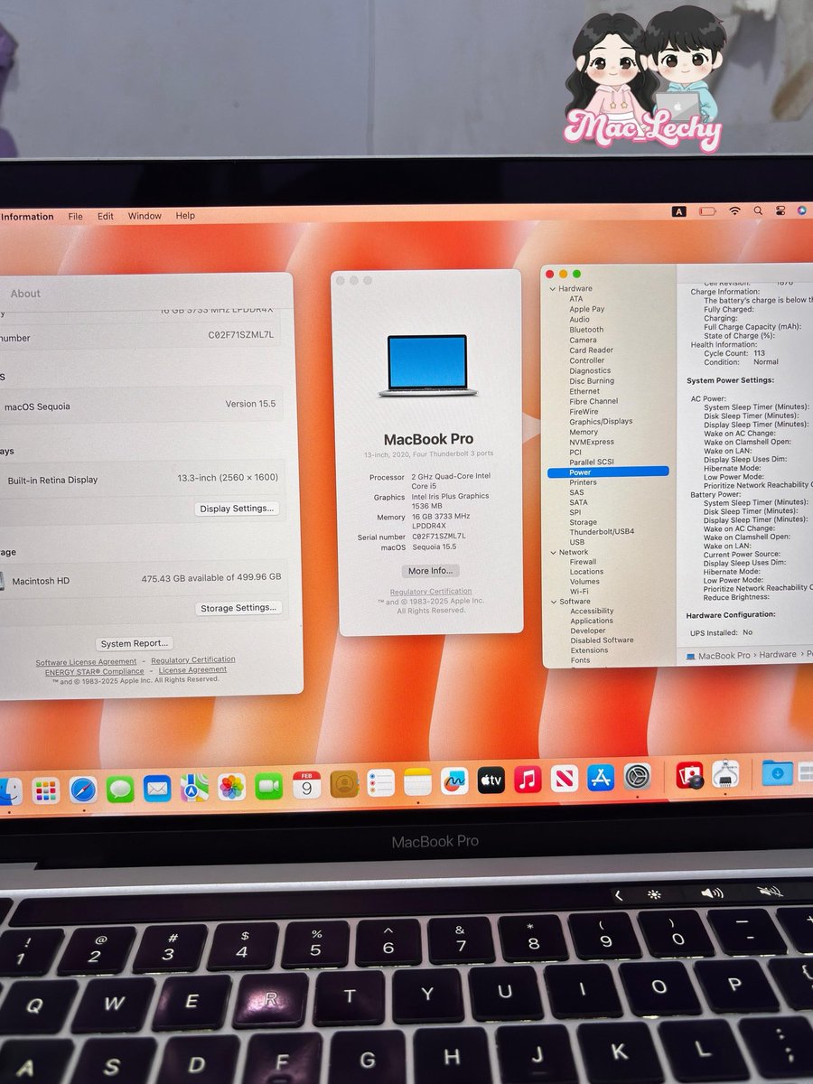
Task: Click the input source A icon in menu bar
Action: [x=678, y=211]
